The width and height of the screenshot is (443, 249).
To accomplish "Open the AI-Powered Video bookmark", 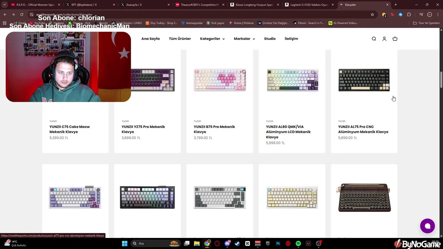I will (x=343, y=23).
